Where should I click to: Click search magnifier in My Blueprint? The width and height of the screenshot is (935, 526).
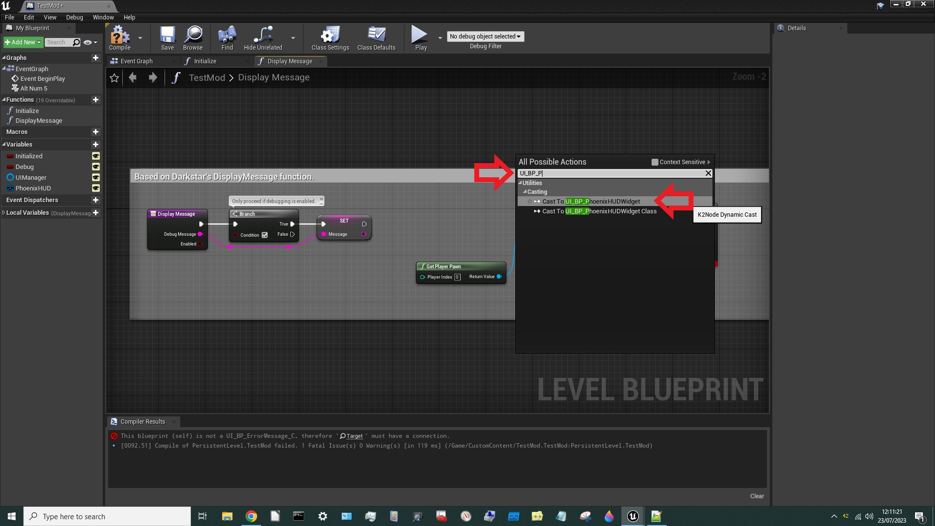[76, 42]
